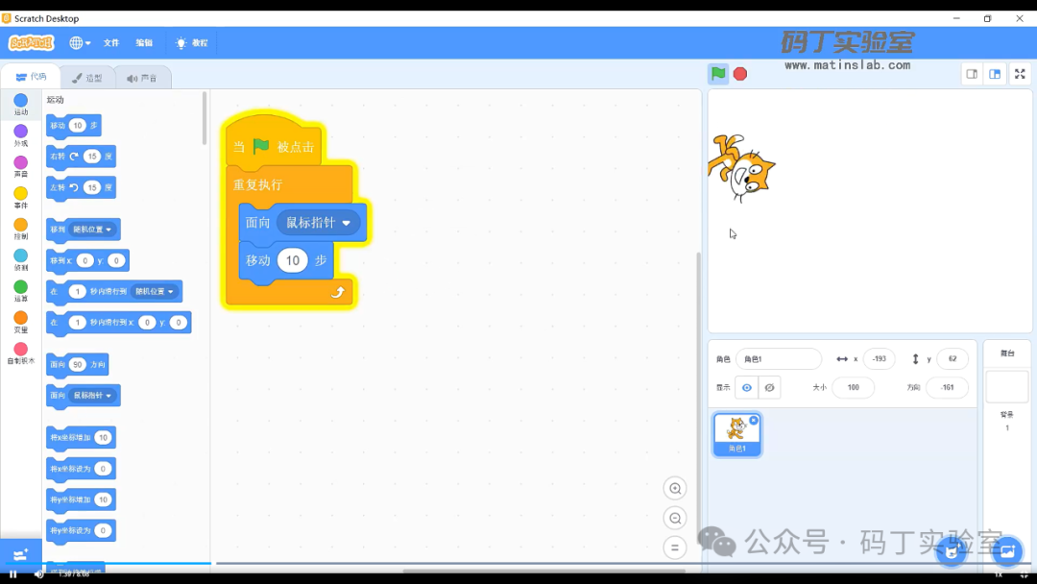The height and width of the screenshot is (584, 1037).
Task: Click the choose a backdrop button
Action: pos(1006,551)
